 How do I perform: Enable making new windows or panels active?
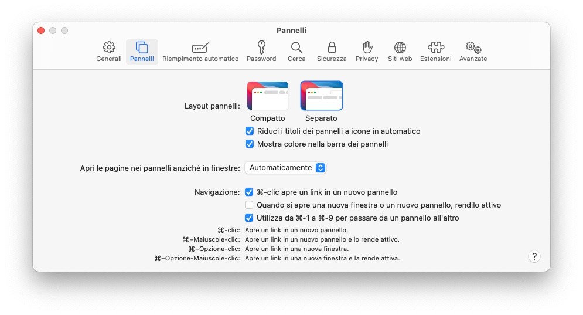click(250, 205)
